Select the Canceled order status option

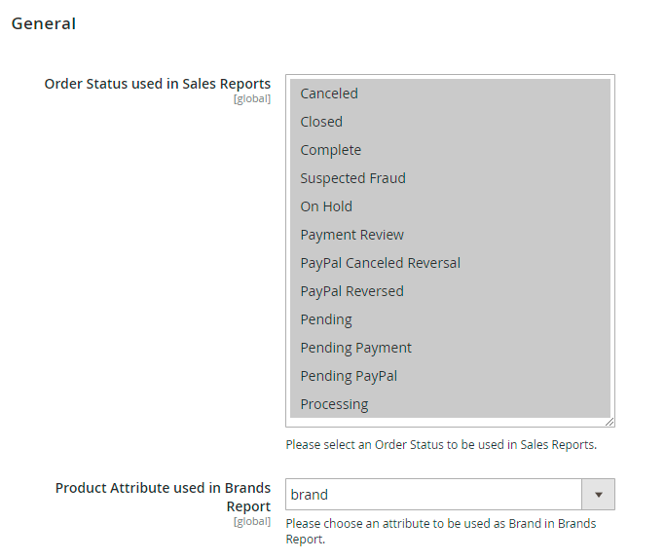point(329,93)
